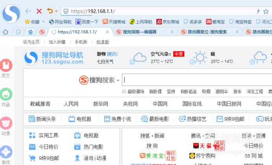The image size is (272, 165).
Task: Open 国际在线 link
Action: 192,104
